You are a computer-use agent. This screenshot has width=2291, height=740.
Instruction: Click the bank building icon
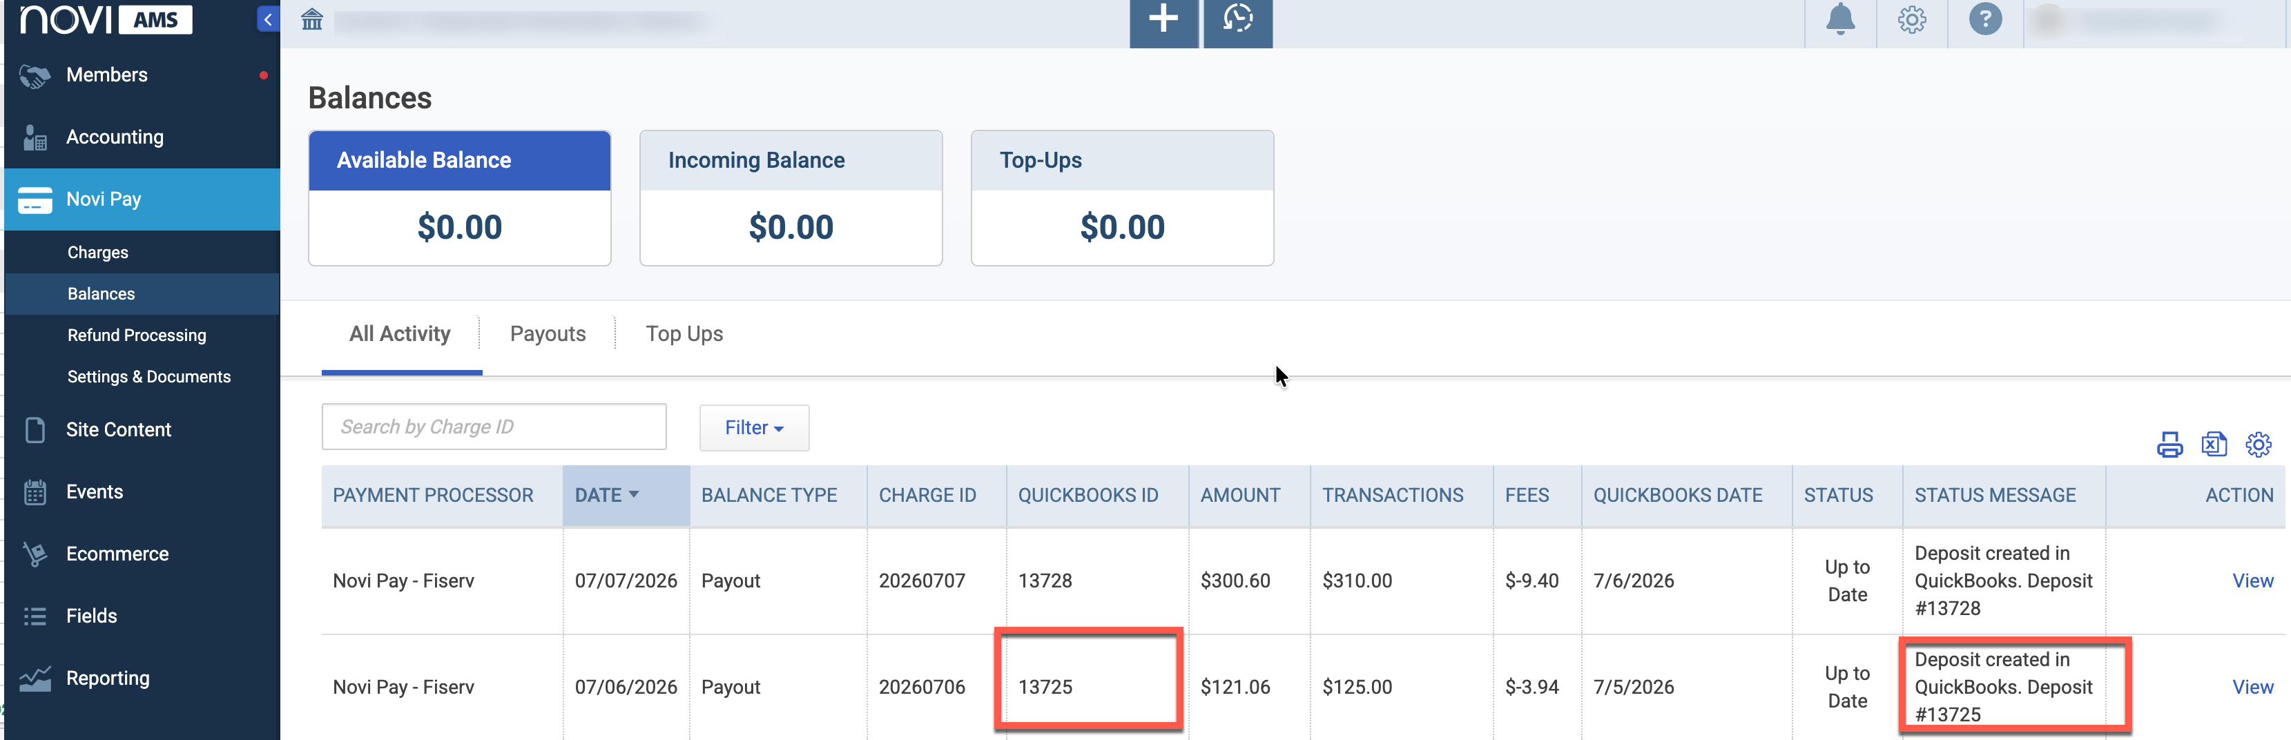[312, 19]
